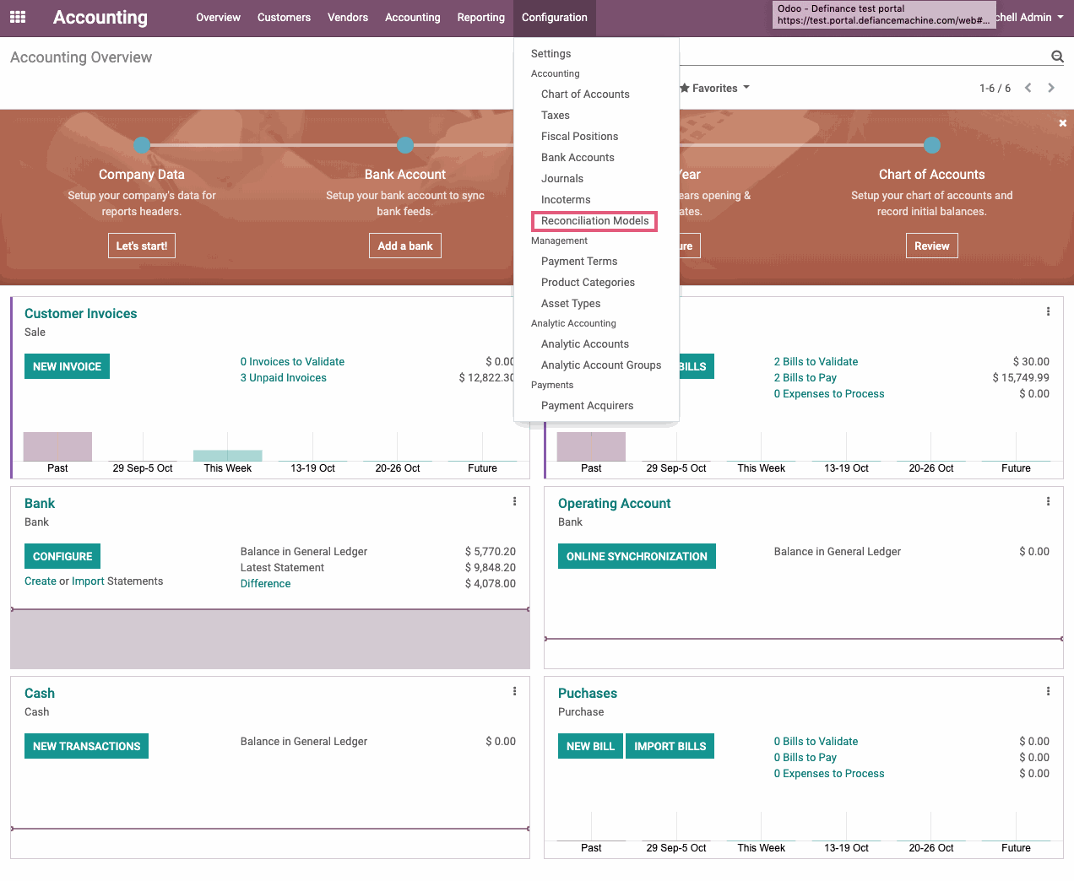
Task: Click IMPORT BILLS button in Puchases card
Action: (670, 746)
